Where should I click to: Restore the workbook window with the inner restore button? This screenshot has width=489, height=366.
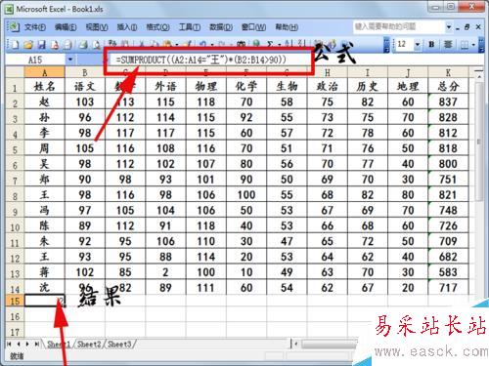467,27
